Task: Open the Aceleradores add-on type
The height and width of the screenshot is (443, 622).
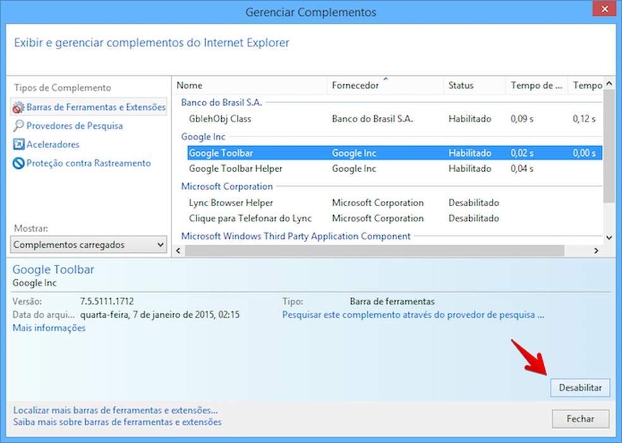Action: (52, 144)
